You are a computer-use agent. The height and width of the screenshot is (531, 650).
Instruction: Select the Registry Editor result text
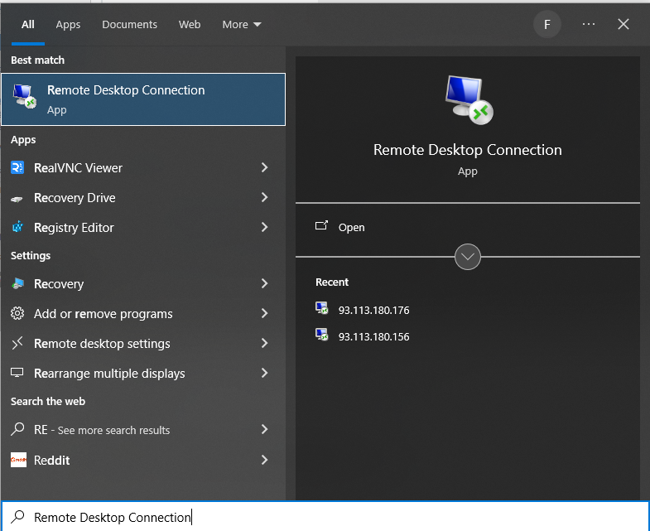tap(74, 228)
